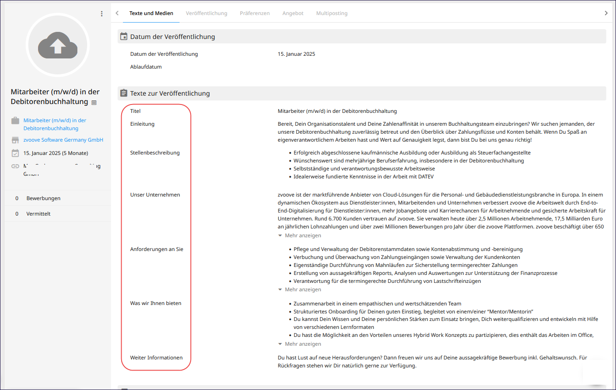The height and width of the screenshot is (390, 616).
Task: Click the Titel field label
Action: (135, 111)
